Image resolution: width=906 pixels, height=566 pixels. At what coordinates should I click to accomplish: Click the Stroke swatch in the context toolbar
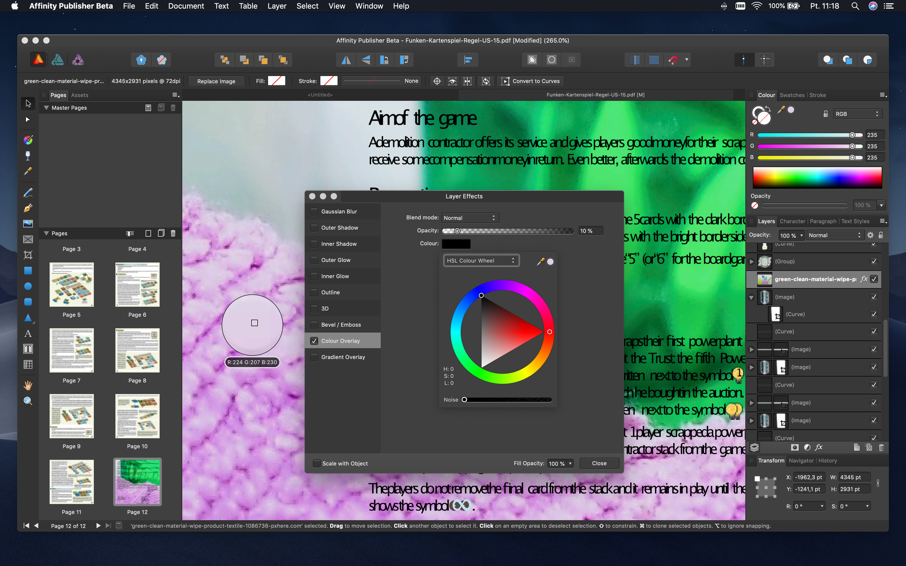point(329,81)
